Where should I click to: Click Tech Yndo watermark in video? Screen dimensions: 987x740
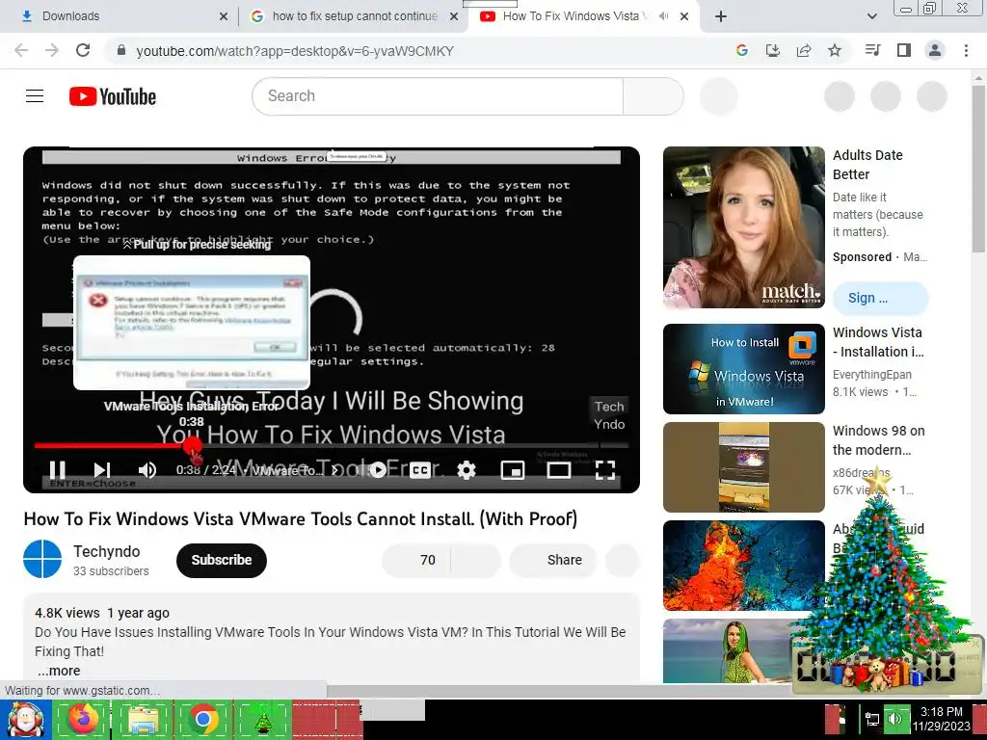[x=609, y=415]
